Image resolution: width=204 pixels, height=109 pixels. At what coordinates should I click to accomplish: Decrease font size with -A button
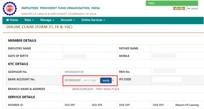click(x=175, y=8)
